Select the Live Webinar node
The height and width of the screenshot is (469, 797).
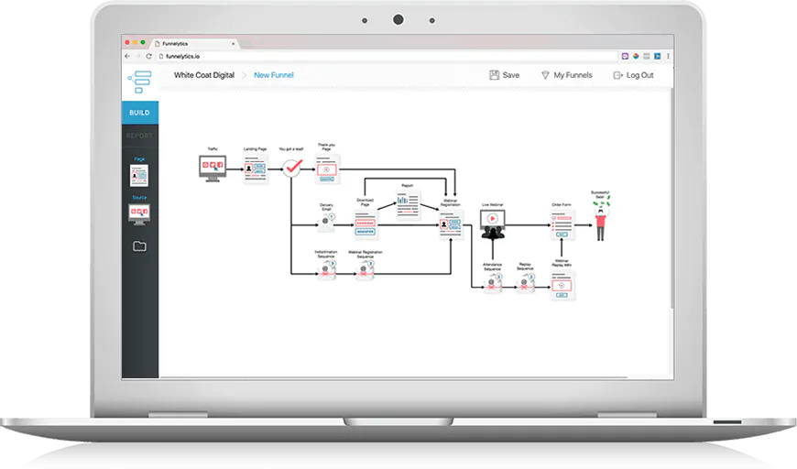(493, 224)
